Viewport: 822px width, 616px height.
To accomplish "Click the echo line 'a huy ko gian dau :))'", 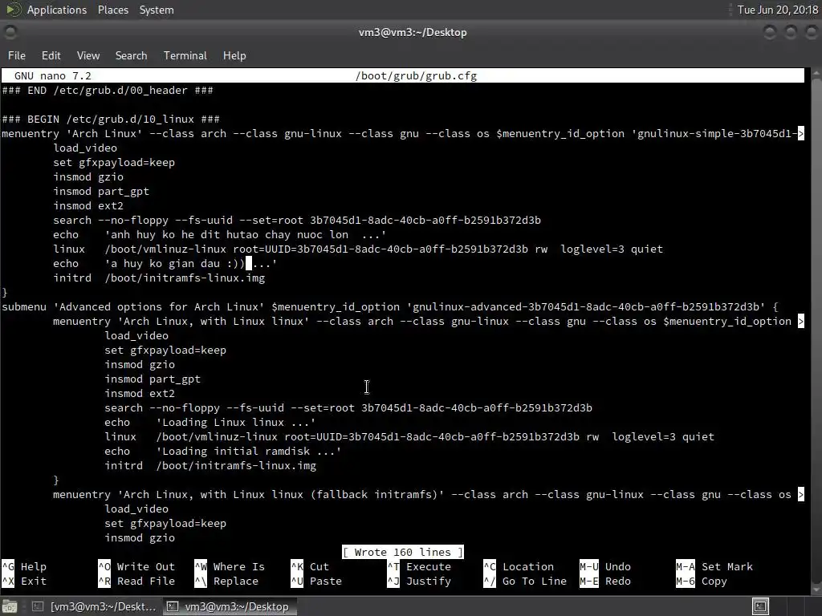I will pyautogui.click(x=165, y=263).
